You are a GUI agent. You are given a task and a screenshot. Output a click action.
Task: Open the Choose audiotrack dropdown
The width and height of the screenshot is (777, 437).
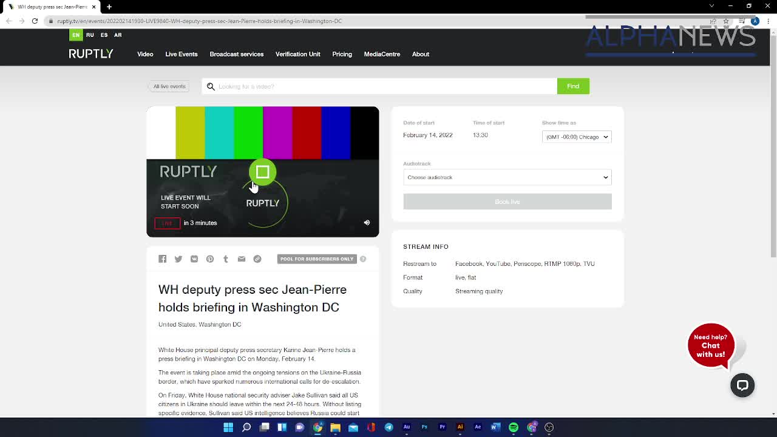pos(507,177)
